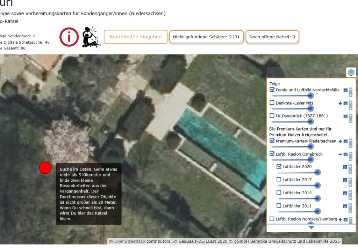The height and width of the screenshot is (248, 358).
Task: Click the riddle hint text popup
Action: click(x=88, y=194)
